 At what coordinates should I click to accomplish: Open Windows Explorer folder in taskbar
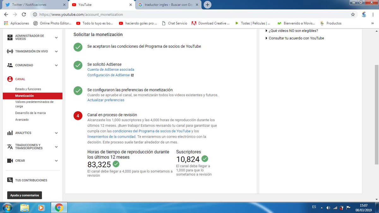click(25, 207)
